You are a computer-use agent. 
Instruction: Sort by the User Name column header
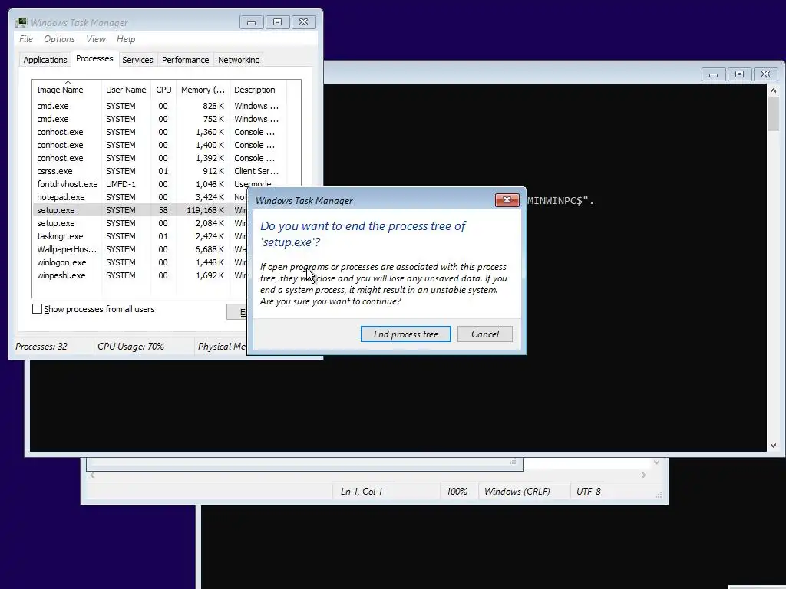(126, 90)
